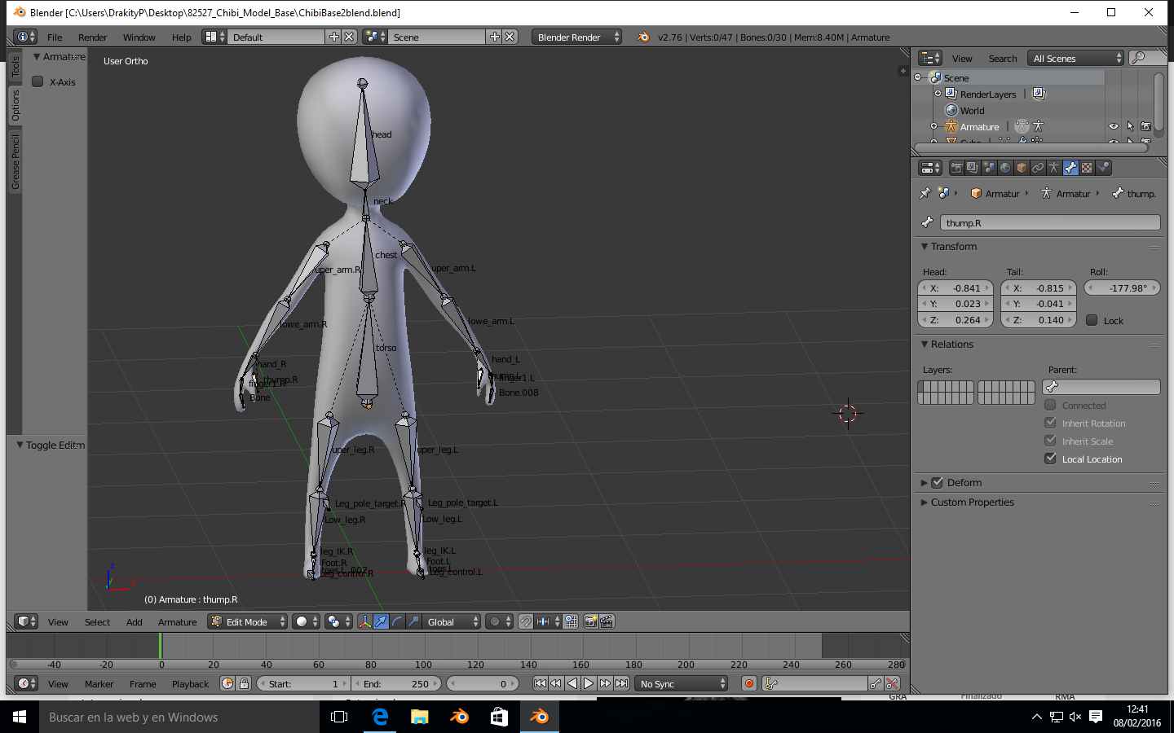Click the Physics properties tab icon
The image size is (1174, 733).
tap(1103, 168)
